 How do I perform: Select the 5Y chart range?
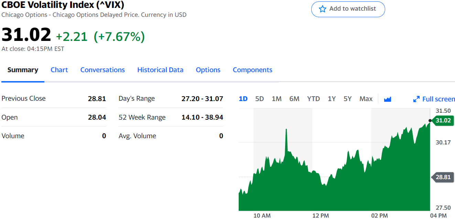coord(348,99)
